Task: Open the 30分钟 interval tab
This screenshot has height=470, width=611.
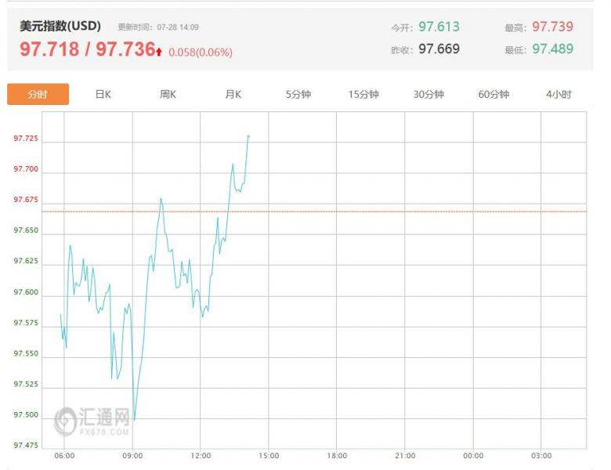Action: click(428, 95)
